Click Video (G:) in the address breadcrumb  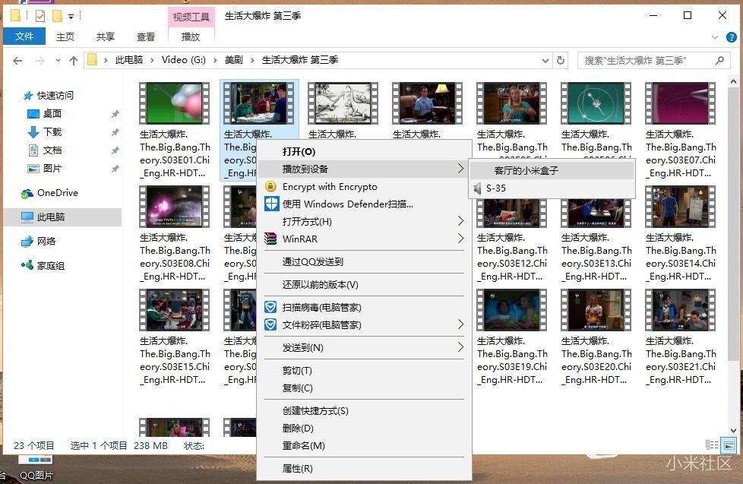183,60
